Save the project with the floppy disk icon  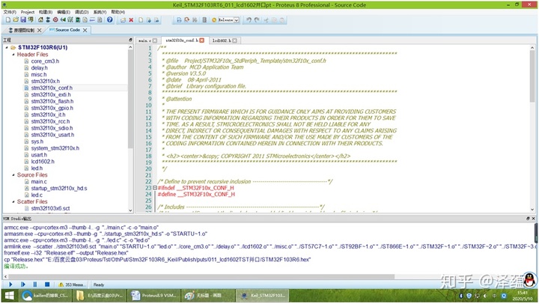point(22,20)
